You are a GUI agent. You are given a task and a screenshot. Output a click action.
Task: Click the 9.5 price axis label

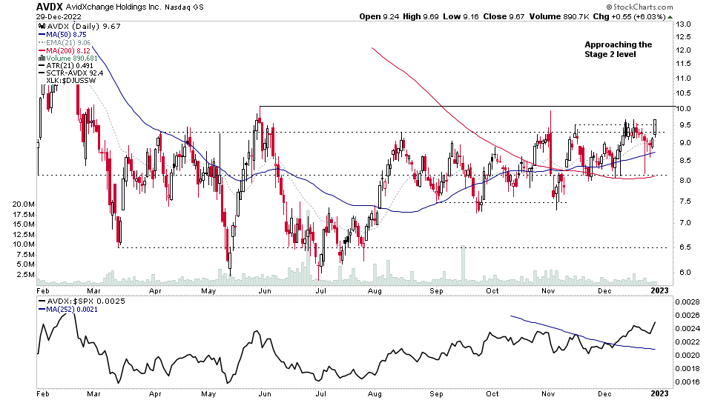click(x=685, y=125)
